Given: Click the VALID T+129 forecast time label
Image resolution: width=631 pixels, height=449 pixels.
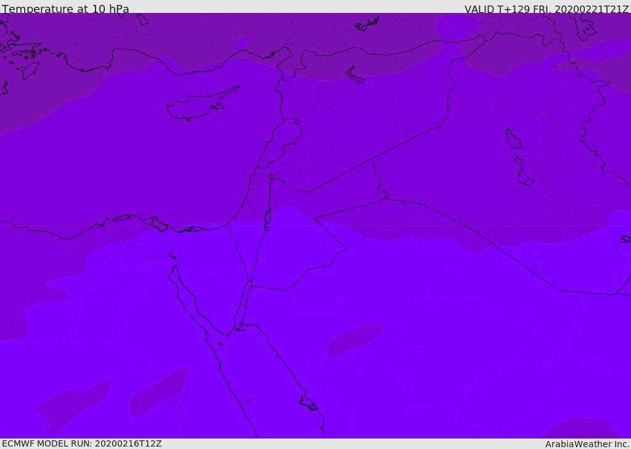Looking at the screenshot, I should coord(546,9).
